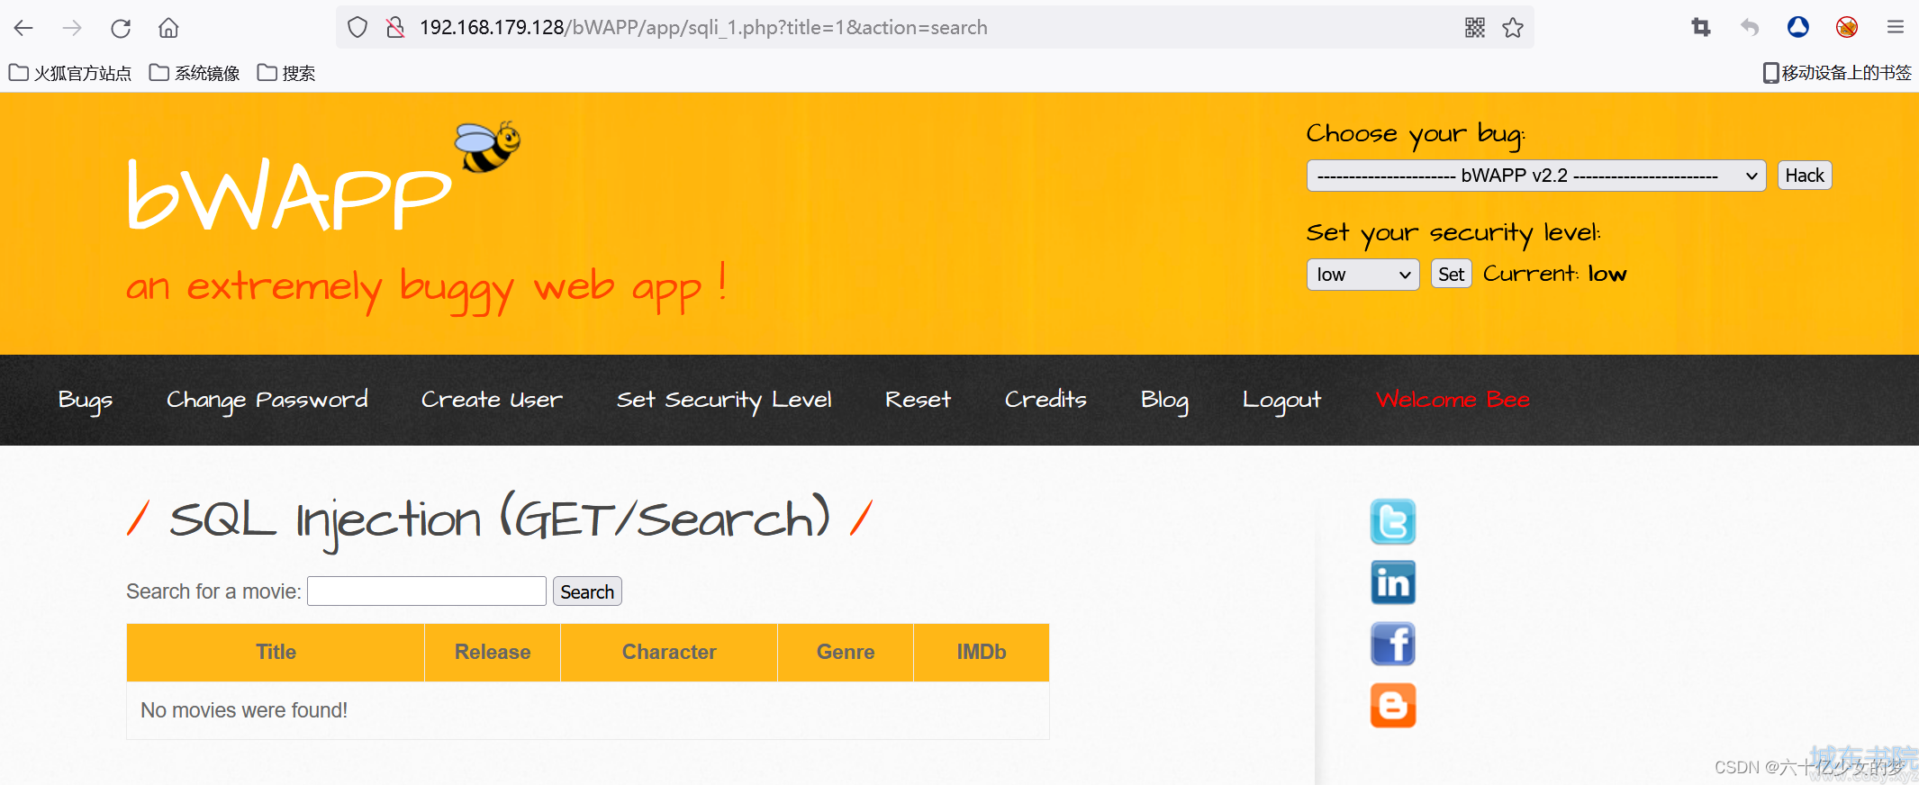Open the Blog navigation link

click(1164, 400)
